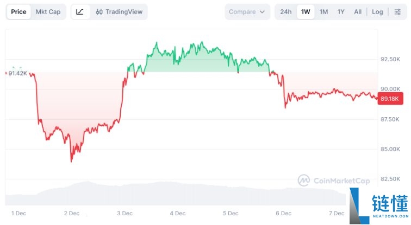
Task: Toggle Log scale on the chart
Action: point(377,12)
